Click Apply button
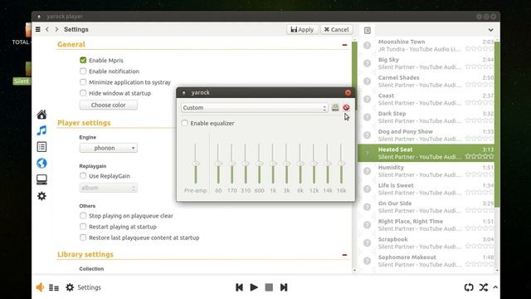This screenshot has width=531, height=299. [x=302, y=30]
